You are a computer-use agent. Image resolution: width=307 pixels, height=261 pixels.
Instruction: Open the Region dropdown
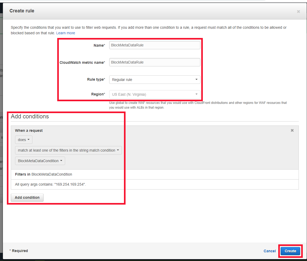point(155,94)
